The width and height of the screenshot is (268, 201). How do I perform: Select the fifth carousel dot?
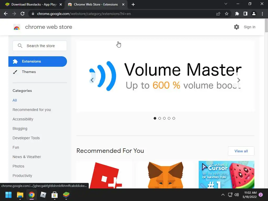tap(174, 118)
